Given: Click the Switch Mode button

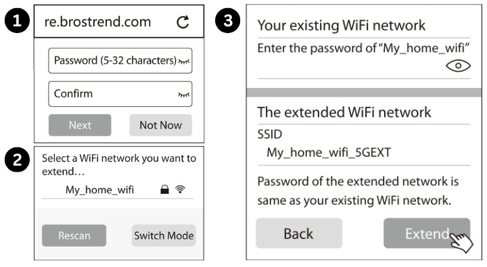Looking at the screenshot, I should point(164,236).
